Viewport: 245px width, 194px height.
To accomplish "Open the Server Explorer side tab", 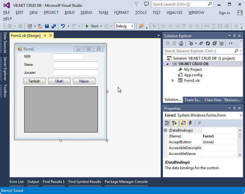I will 5,69.
